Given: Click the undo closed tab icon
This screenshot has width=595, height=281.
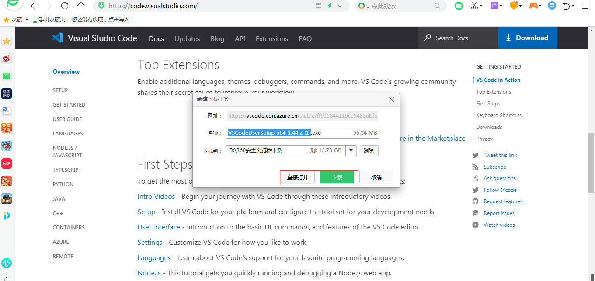Looking at the screenshot, I should point(566,6).
